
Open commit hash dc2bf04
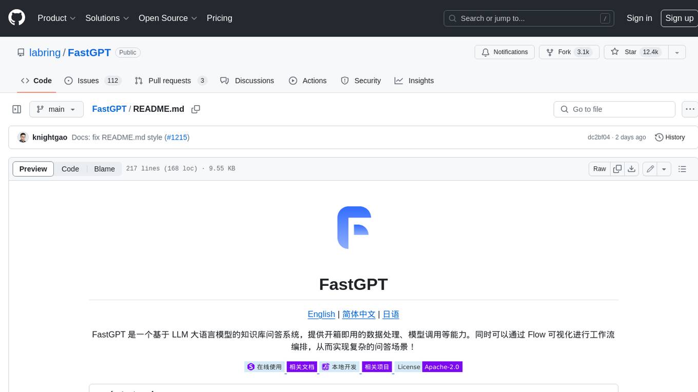[x=598, y=138]
